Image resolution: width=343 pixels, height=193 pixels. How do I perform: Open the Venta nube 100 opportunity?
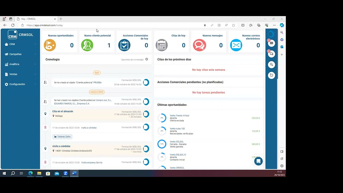pos(177,129)
